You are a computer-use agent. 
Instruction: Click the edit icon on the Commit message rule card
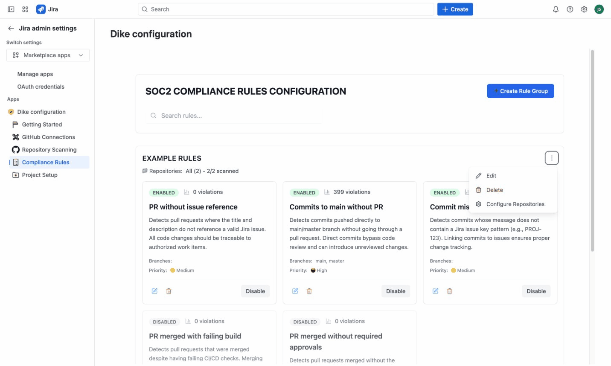pos(435,291)
